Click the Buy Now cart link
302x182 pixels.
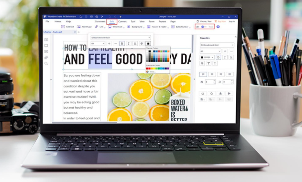[220, 21]
